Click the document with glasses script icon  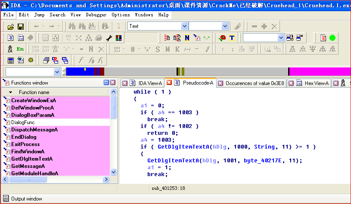tap(21, 60)
